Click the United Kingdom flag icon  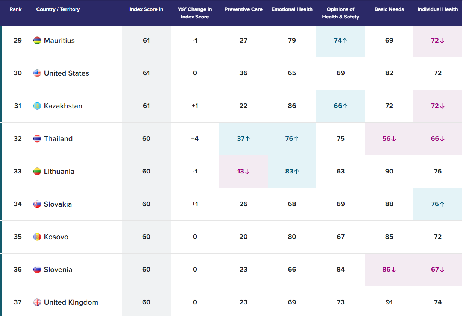[x=37, y=302]
